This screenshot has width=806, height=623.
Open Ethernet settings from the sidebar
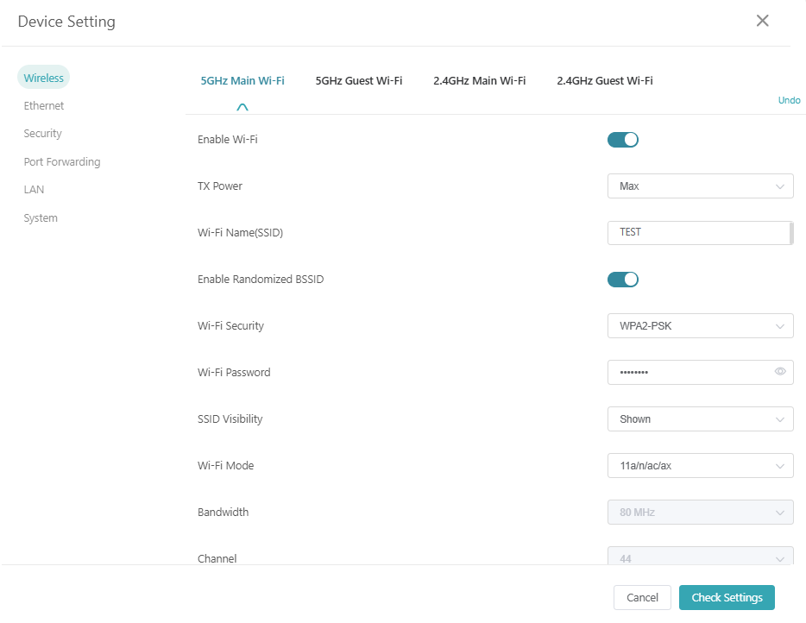click(x=43, y=105)
